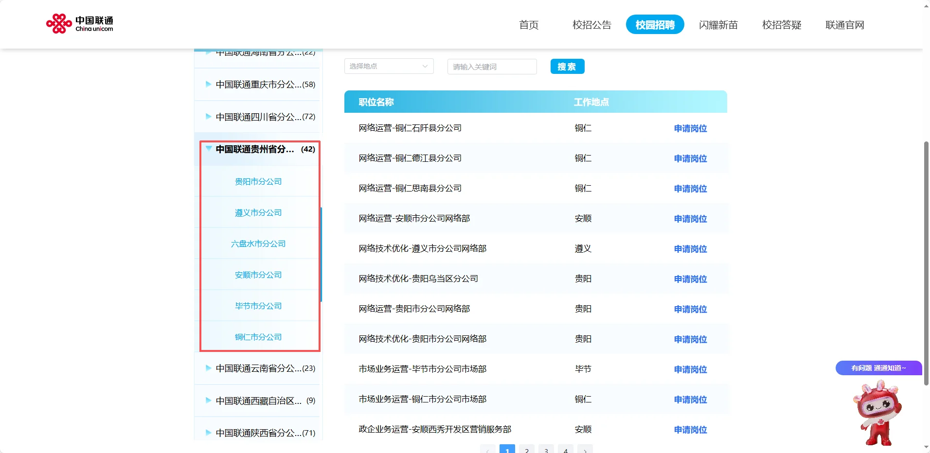
Task: Collapse the 中国联通贵州省分公司 arrow
Action: 208,149
